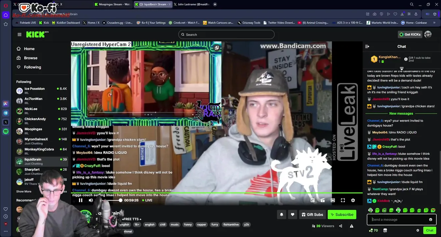Viewport: 441px width, 237px height.
Task: Open Ac7ionMan's channel from Following
Action: click(x=41, y=101)
